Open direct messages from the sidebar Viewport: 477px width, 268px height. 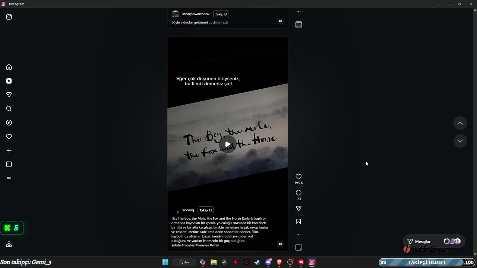coord(9,95)
